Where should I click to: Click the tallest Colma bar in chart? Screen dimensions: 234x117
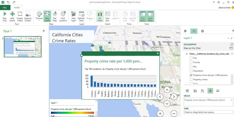pyautogui.click(x=92, y=81)
